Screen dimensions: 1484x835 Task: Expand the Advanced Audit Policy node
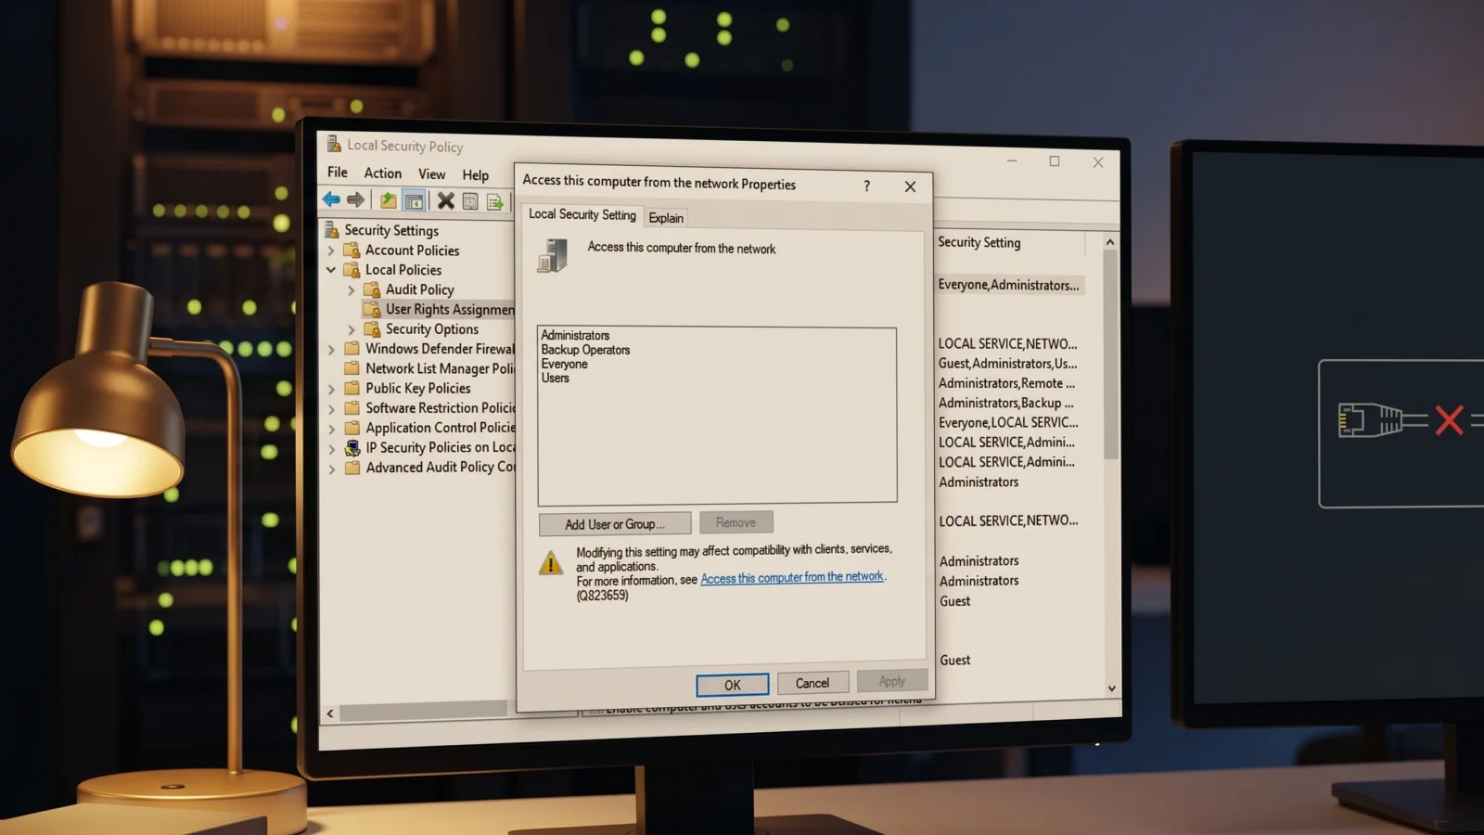(x=331, y=469)
